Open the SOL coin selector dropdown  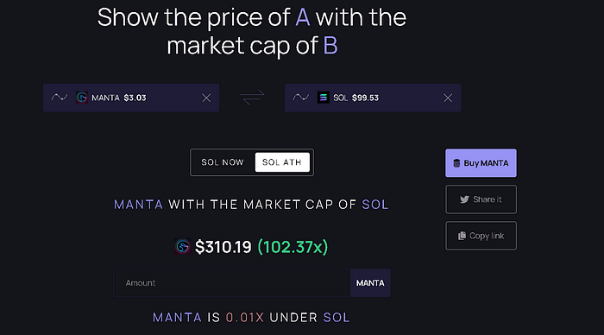click(x=373, y=98)
